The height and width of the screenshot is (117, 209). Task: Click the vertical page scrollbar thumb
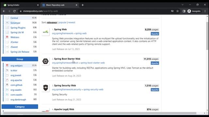[x=207, y=36]
